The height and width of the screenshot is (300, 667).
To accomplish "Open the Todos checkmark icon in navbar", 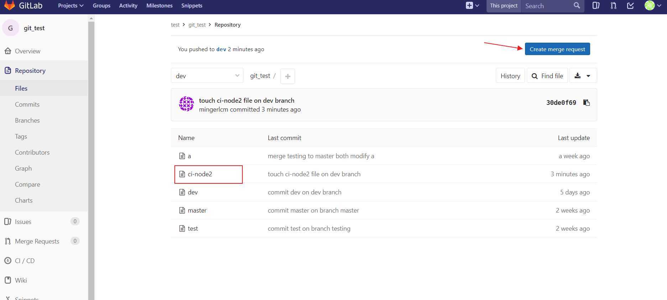I will (x=630, y=5).
